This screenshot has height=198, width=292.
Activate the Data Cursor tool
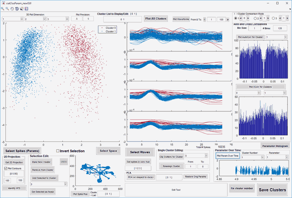click(x=22, y=8)
